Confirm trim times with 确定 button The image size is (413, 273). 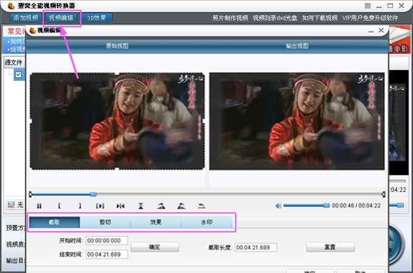(155, 248)
